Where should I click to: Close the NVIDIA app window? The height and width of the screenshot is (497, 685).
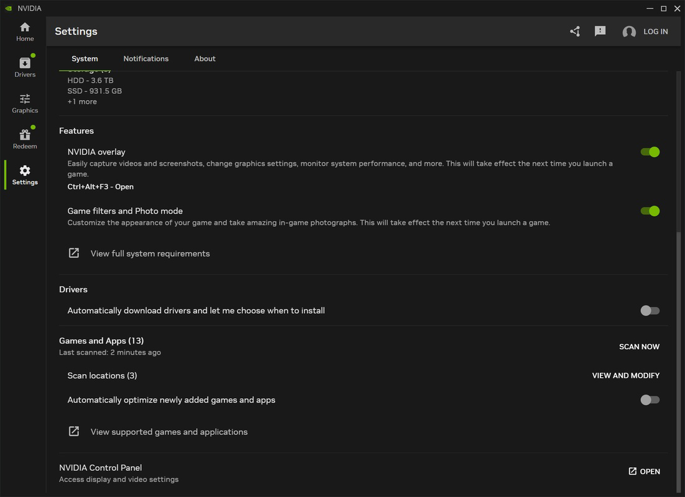[677, 8]
